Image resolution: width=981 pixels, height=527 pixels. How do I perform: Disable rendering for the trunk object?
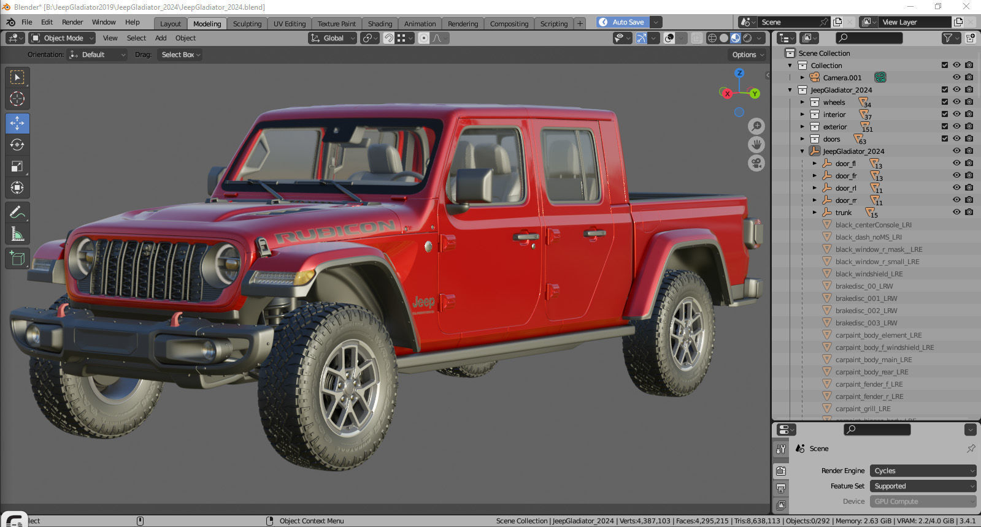[969, 212]
